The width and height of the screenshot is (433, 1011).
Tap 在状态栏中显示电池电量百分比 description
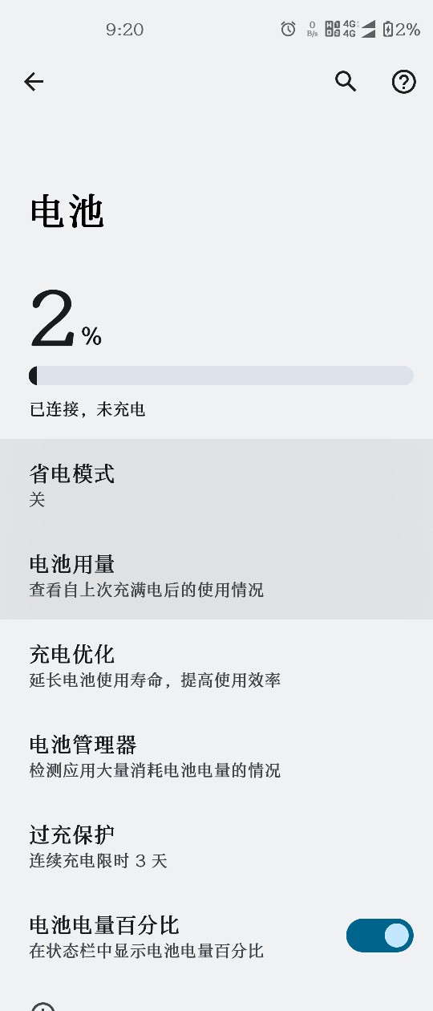click(147, 952)
